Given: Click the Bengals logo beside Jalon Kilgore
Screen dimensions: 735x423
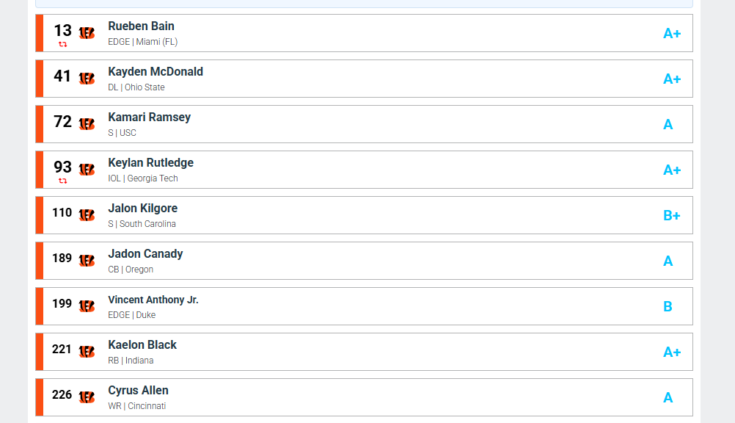Looking at the screenshot, I should (x=87, y=215).
